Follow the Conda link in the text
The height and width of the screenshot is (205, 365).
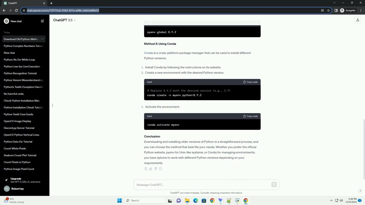148,53
